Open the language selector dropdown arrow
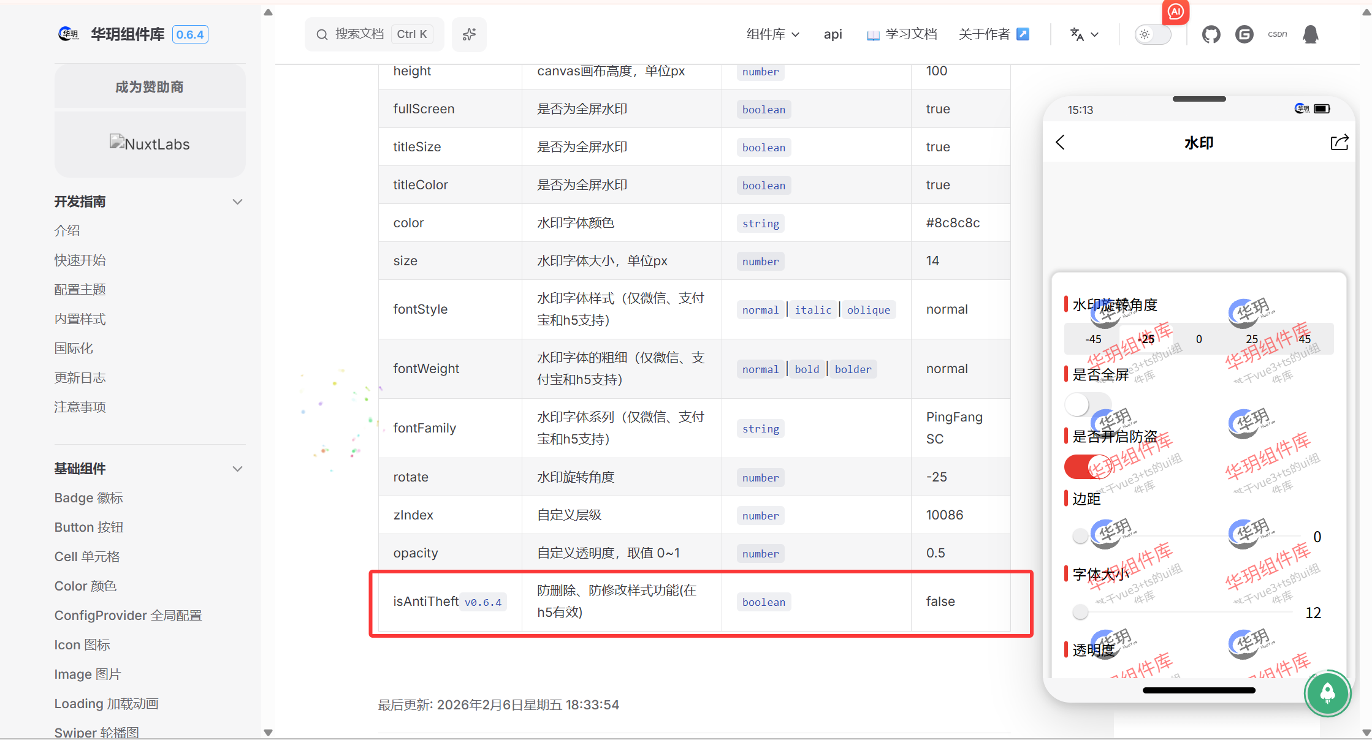The width and height of the screenshot is (1372, 740). point(1095,35)
